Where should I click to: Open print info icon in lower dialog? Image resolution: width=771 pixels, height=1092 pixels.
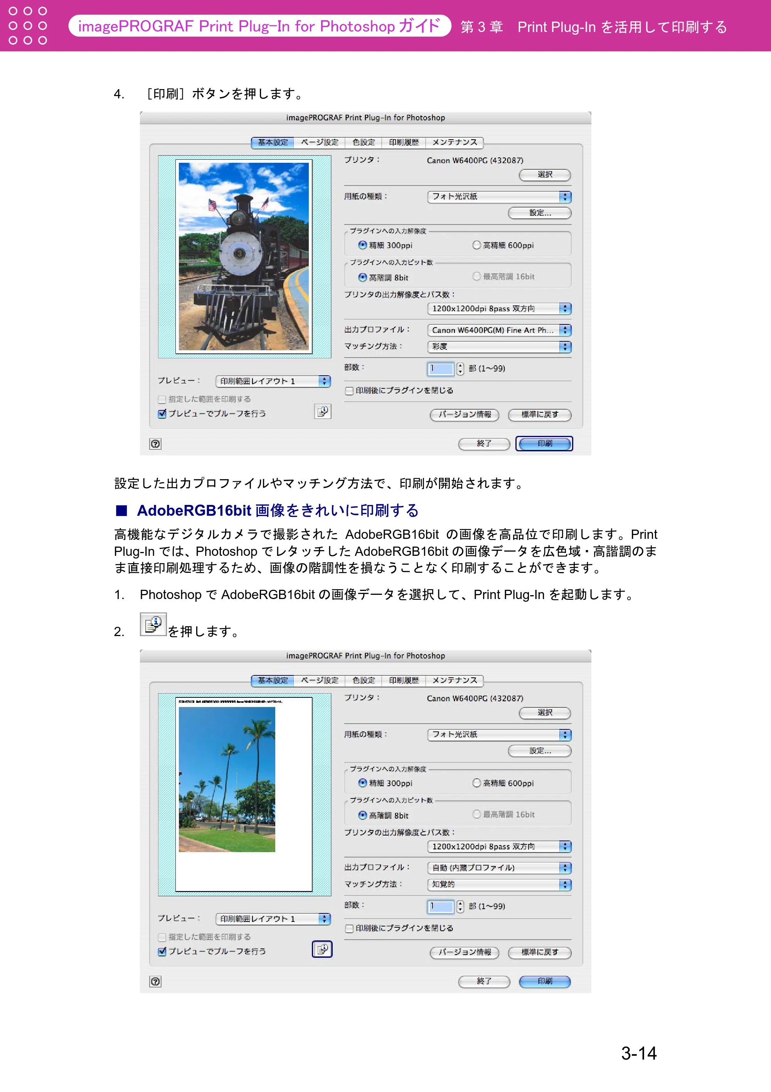click(x=322, y=949)
